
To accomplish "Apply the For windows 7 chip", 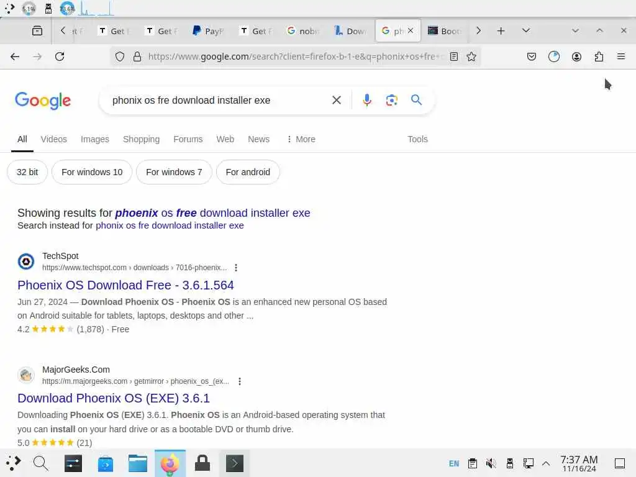I will coord(174,172).
